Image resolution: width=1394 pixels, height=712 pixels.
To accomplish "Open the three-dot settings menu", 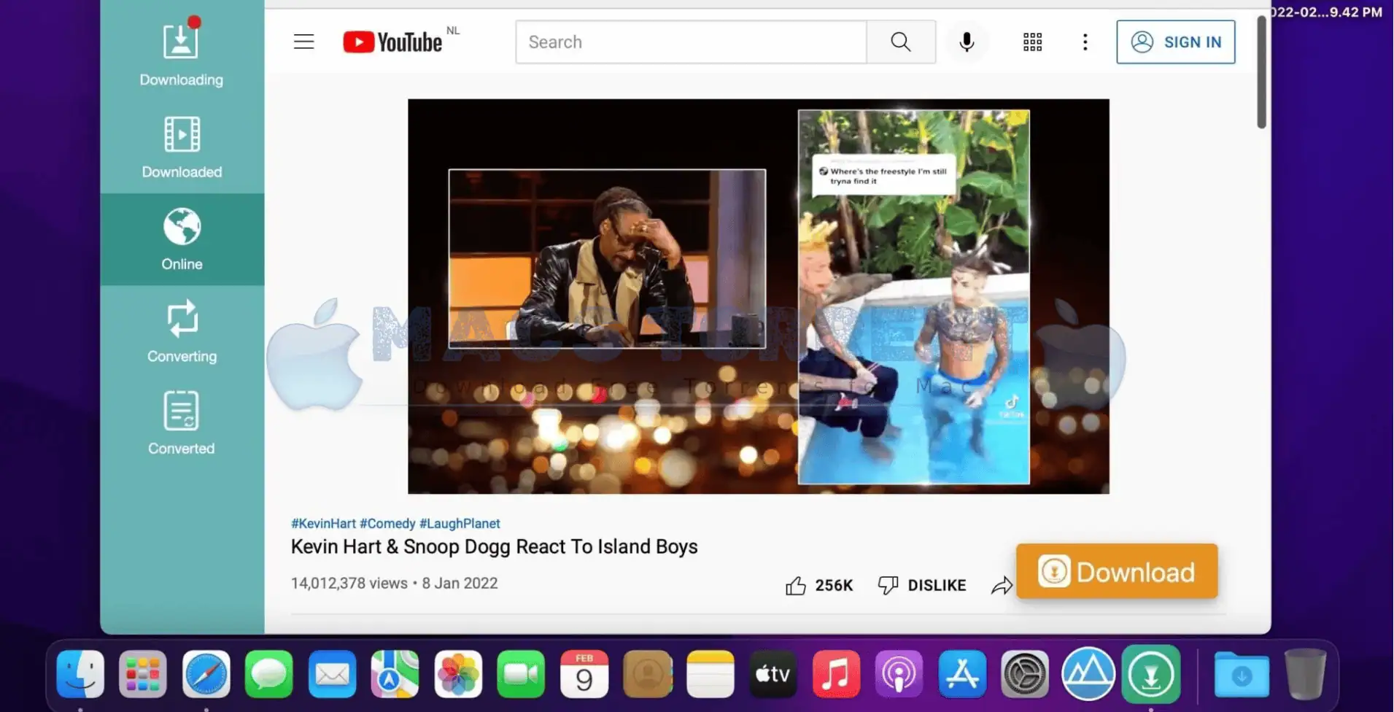I will (1085, 42).
